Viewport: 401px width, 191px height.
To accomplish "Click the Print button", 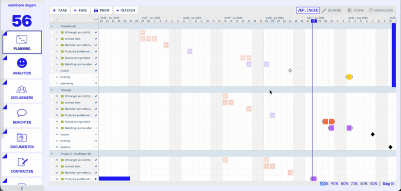I will tap(102, 10).
